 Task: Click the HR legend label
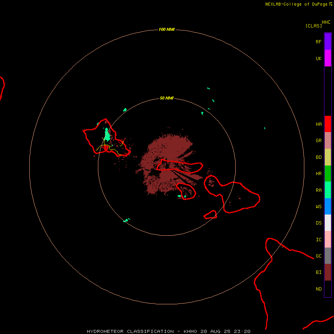pos(318,174)
